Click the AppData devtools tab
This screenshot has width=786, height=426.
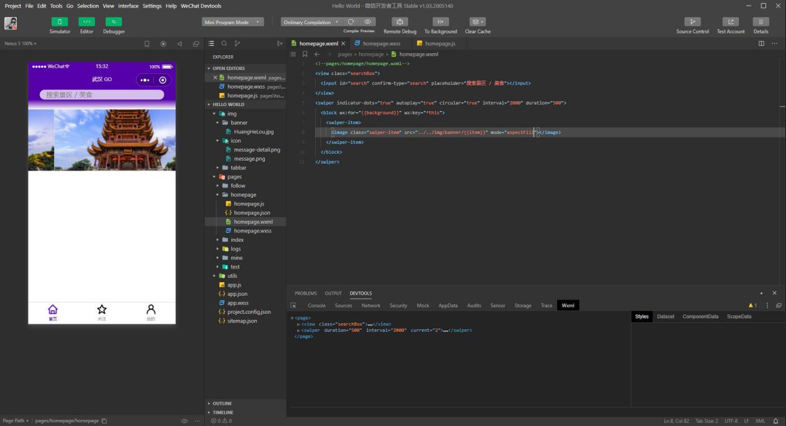(x=447, y=305)
